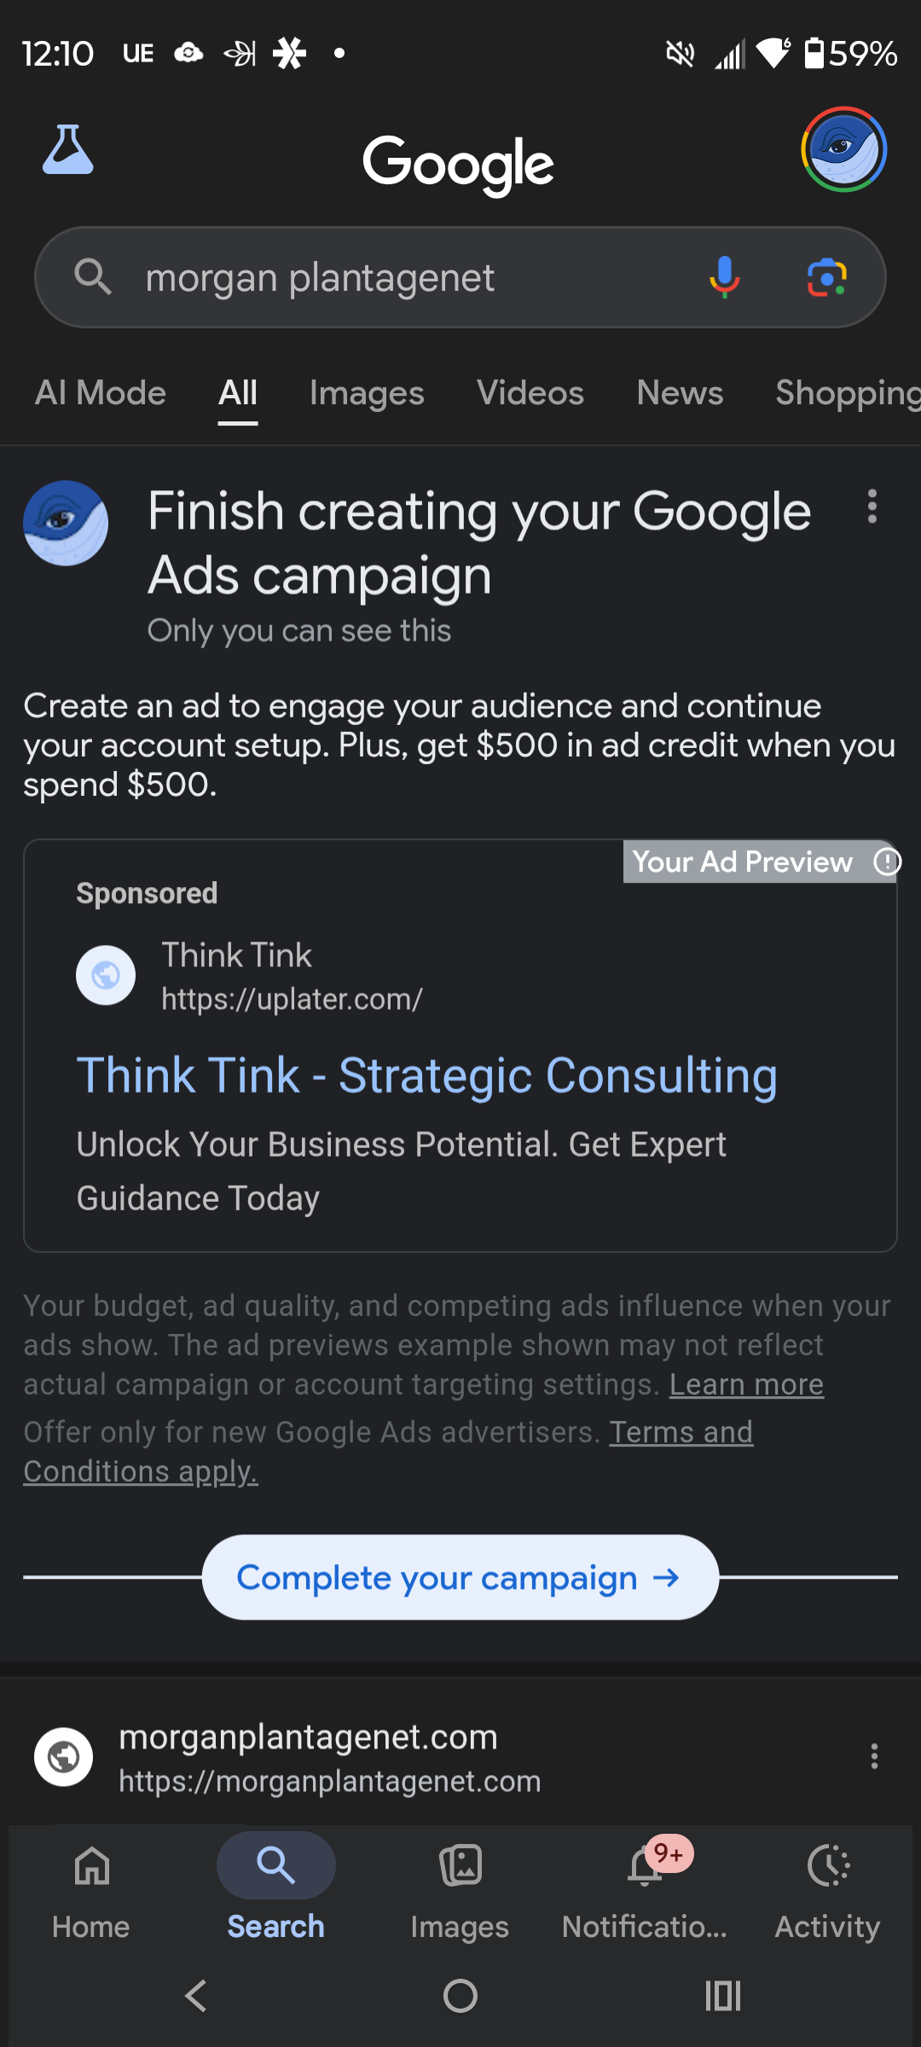Open three-dot menu for Ads campaign card

[872, 507]
